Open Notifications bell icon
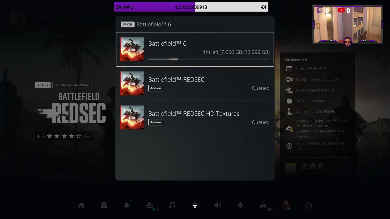This screenshot has height=219, width=390. click(x=127, y=205)
